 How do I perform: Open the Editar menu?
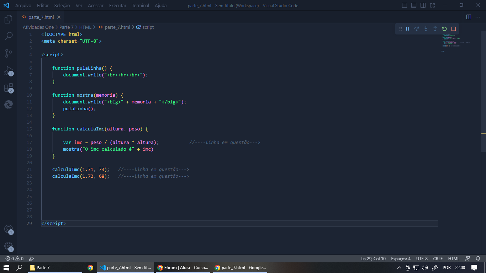pos(43,6)
